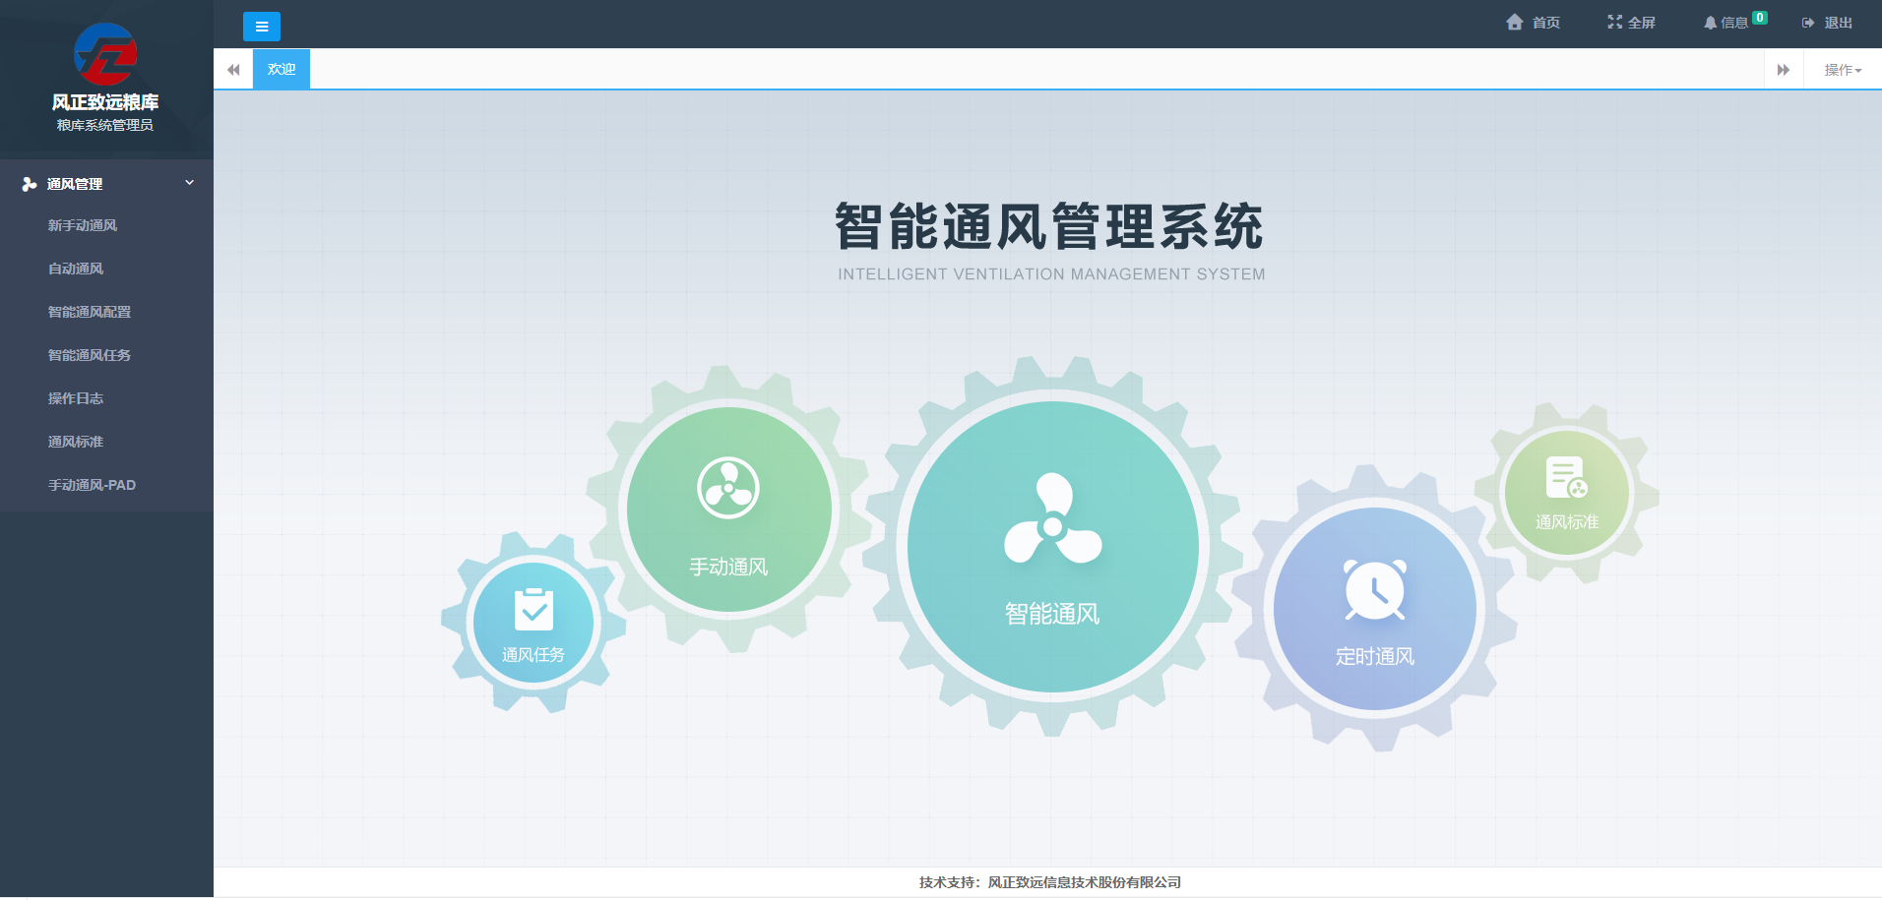Open 自动通风 from the sidebar
Viewport: 1882px width, 900px height.
point(76,269)
